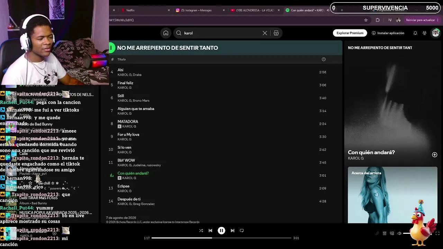Viewport: 443px width, 249px height.
Task: Click the green play button beside the album title
Action: tap(111, 48)
